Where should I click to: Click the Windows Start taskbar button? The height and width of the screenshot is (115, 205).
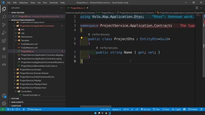(x=95, y=113)
